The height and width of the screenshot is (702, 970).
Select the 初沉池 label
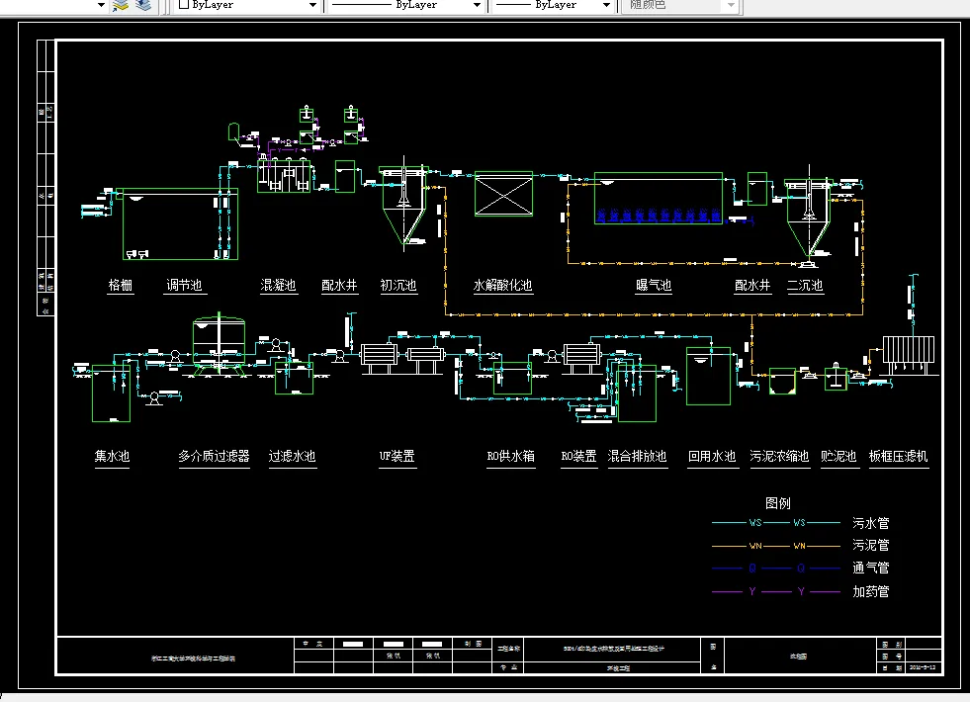click(398, 285)
